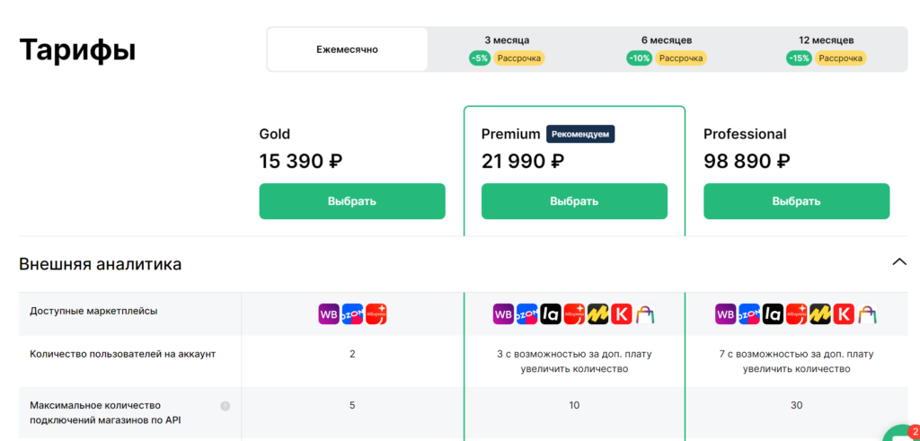Image resolution: width=920 pixels, height=441 pixels.
Task: Click Lamoda icon in Premium column
Action: click(551, 314)
